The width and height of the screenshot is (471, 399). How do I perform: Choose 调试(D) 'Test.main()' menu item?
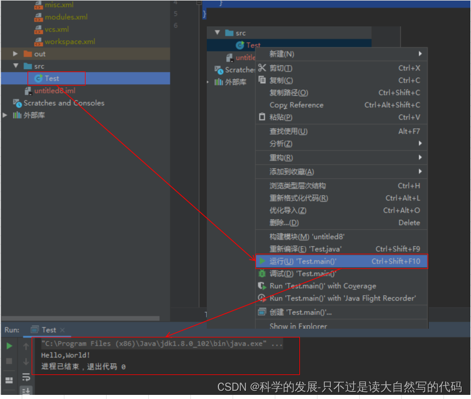click(x=341, y=274)
